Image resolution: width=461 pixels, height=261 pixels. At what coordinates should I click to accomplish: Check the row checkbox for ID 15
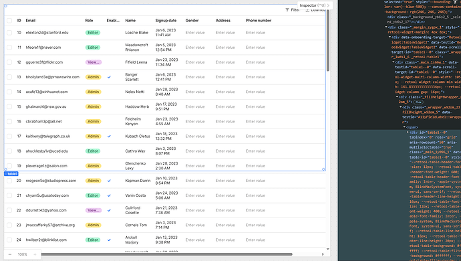[x=9, y=106]
